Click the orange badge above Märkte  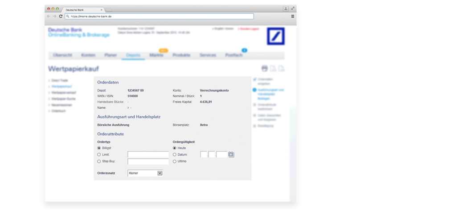pos(164,51)
